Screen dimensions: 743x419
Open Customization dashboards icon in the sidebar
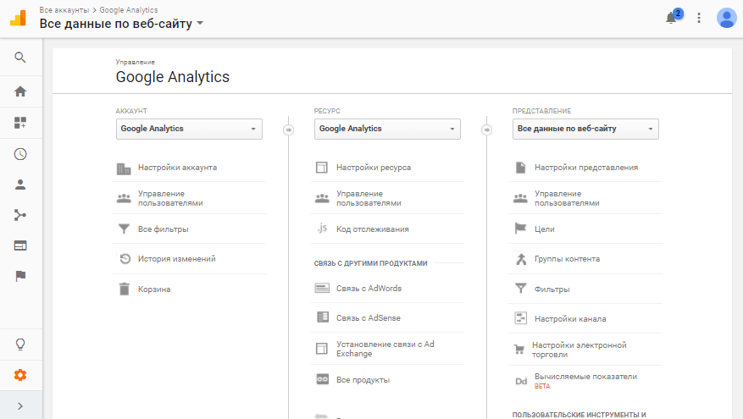point(20,123)
